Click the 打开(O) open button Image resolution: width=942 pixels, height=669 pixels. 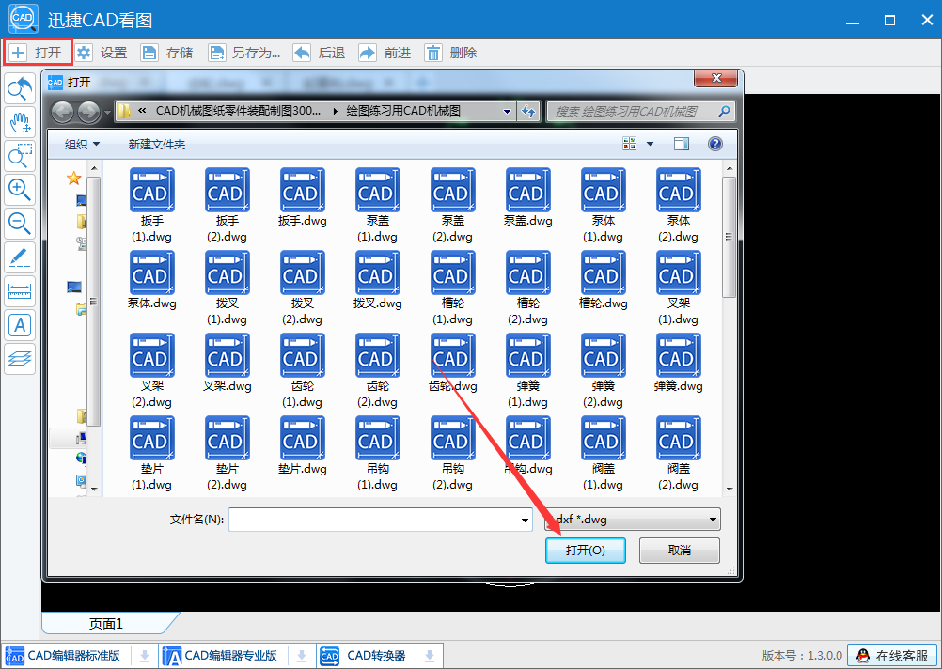point(585,550)
